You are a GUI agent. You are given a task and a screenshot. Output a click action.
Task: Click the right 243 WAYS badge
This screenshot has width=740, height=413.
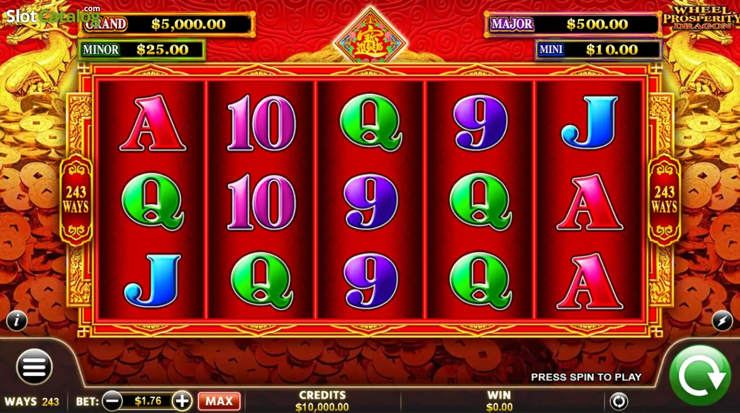pos(664,199)
